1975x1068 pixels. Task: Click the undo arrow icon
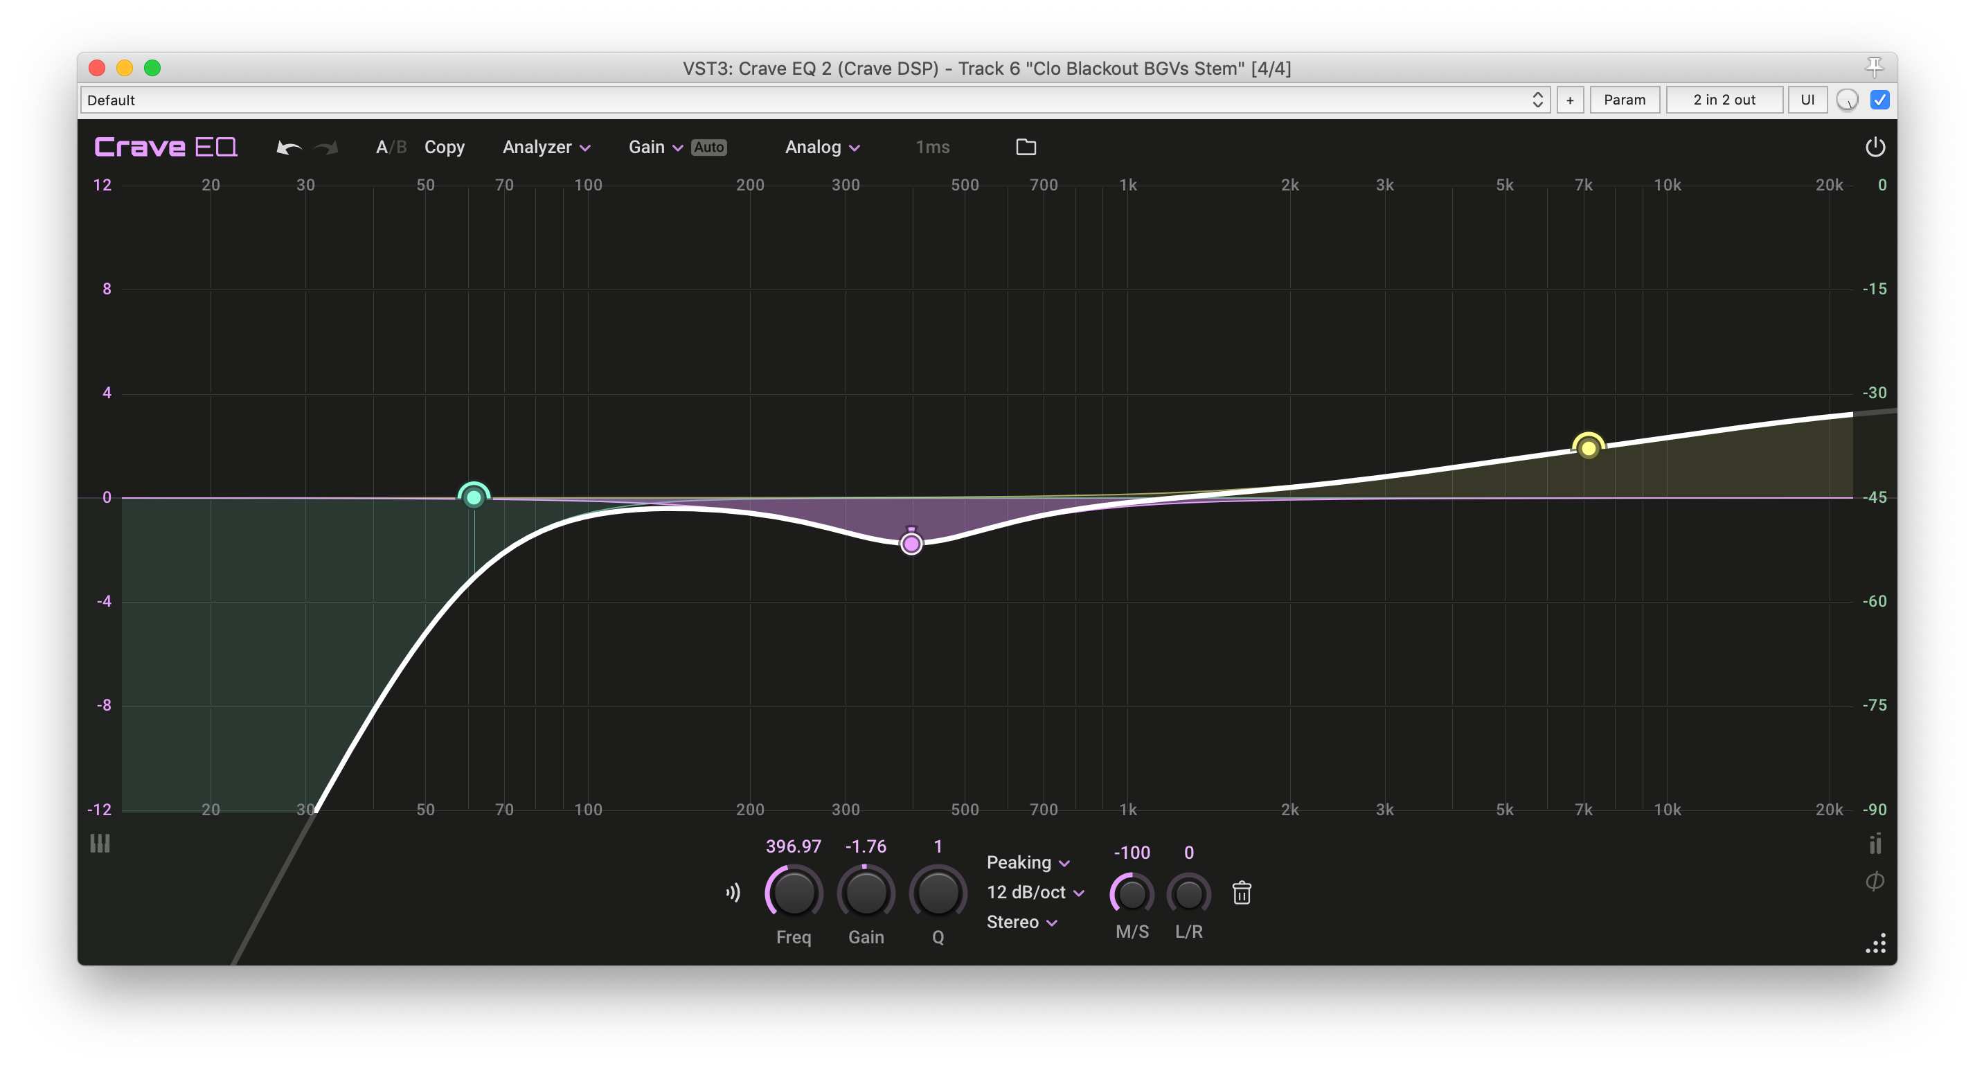coord(288,148)
